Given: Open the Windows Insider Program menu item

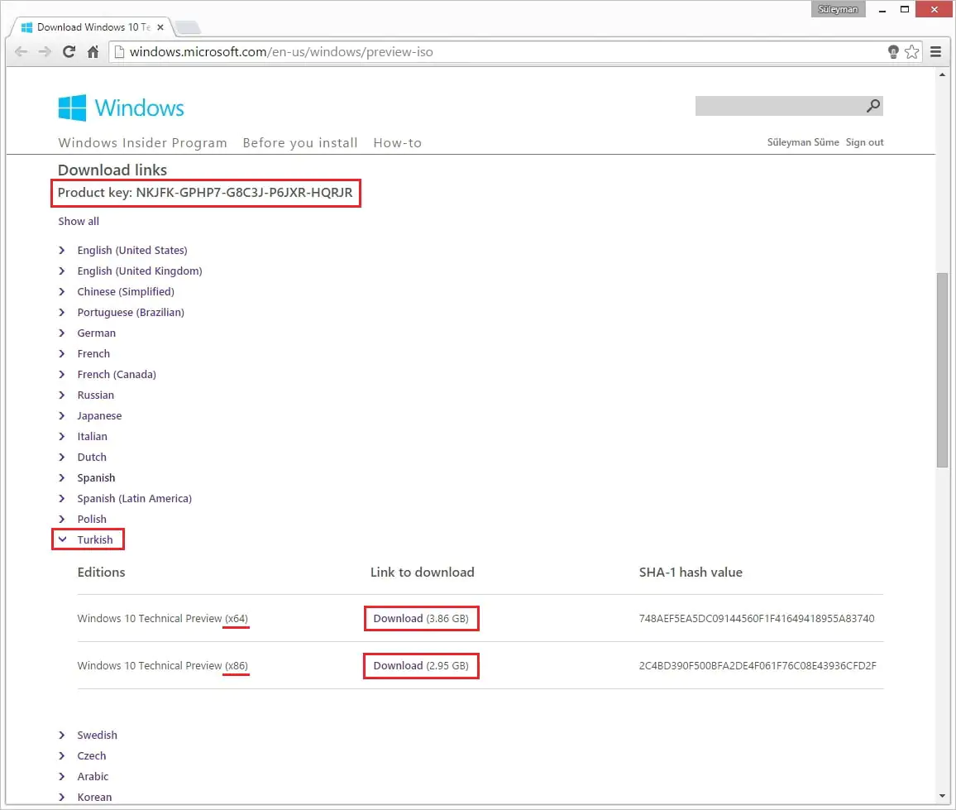Looking at the screenshot, I should pos(142,142).
